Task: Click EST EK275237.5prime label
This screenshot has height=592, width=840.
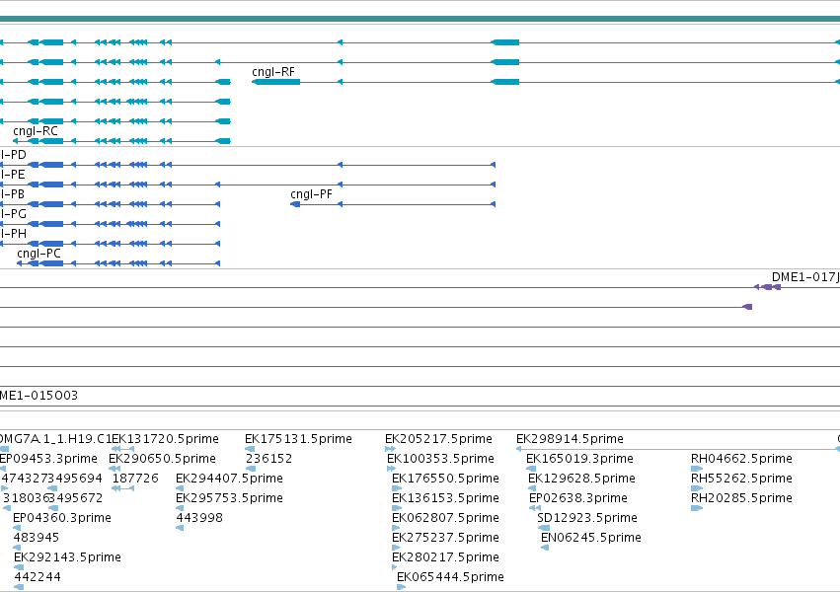Action: tap(446, 538)
